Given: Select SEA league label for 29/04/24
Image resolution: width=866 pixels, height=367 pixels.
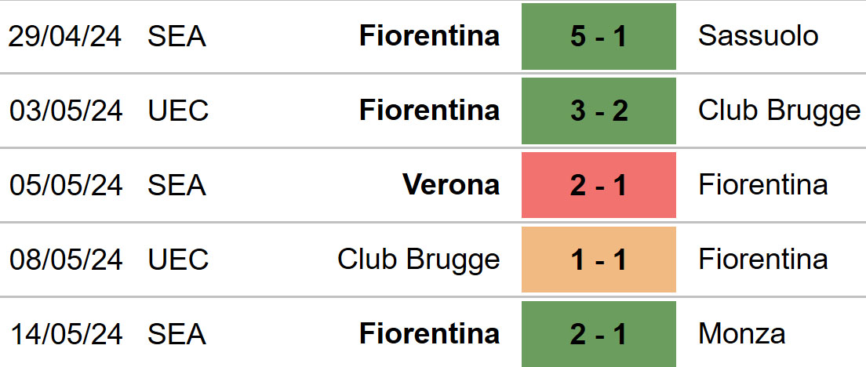Looking at the screenshot, I should pos(176,36).
